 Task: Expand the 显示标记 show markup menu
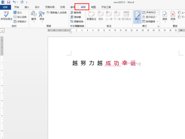pos(150,17)
